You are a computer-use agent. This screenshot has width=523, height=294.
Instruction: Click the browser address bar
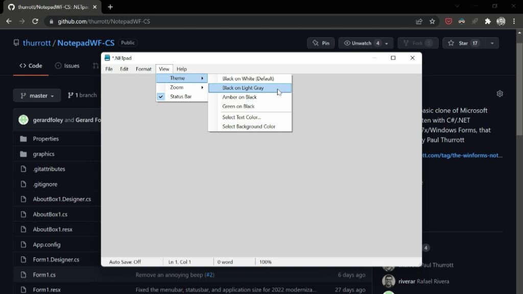click(x=204, y=21)
